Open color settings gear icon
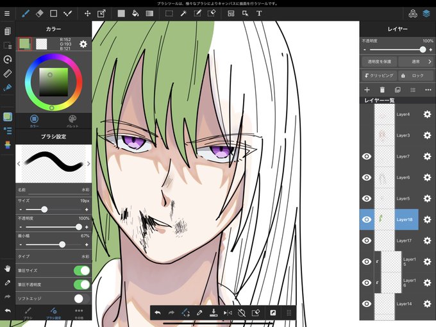 (83, 44)
